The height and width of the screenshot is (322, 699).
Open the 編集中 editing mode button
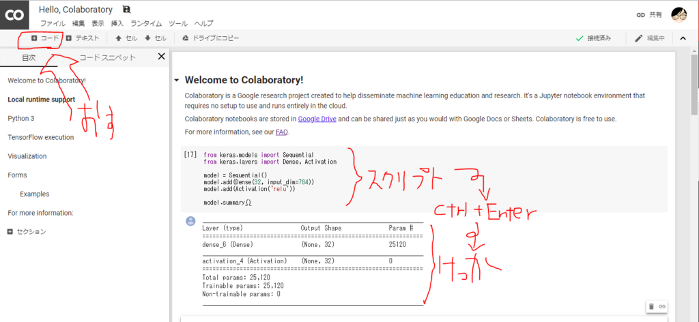[x=650, y=38]
